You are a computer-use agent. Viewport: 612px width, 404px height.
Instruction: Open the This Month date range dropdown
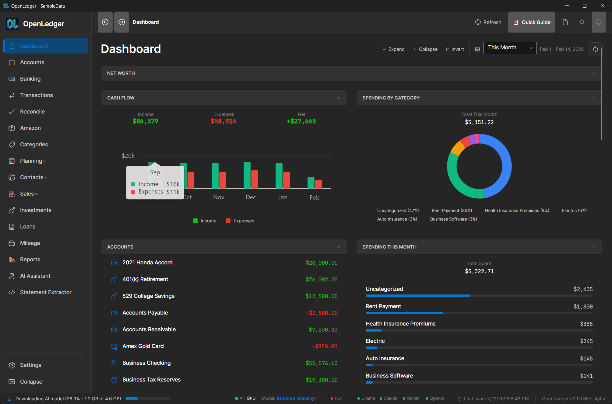pyautogui.click(x=510, y=48)
